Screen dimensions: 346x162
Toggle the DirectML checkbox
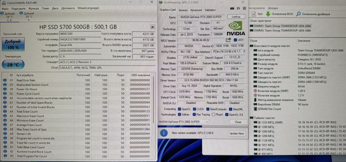tap(231, 109)
